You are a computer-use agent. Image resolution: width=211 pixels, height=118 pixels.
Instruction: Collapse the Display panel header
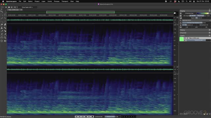[183, 11]
